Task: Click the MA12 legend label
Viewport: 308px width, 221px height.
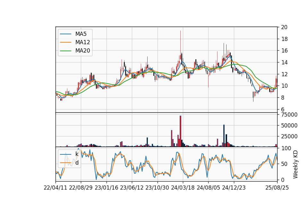Action: click(x=82, y=42)
